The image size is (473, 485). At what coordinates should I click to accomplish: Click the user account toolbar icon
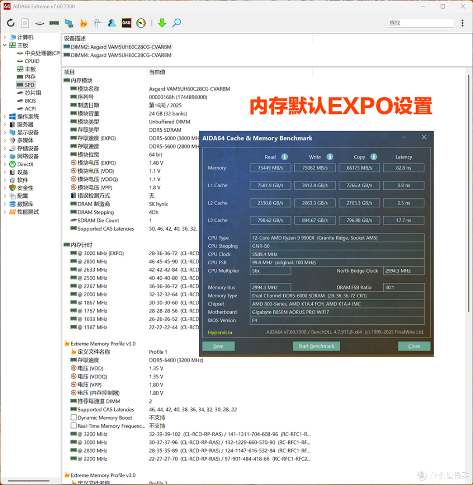(x=112, y=23)
